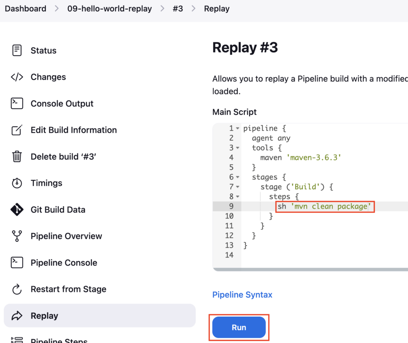Place cursor in sh 'mvn clean package' line

point(324,206)
